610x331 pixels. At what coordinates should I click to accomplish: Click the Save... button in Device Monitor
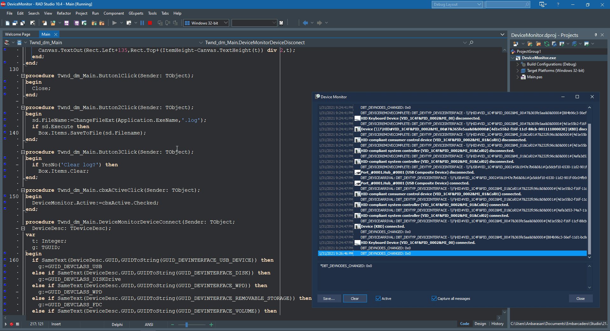click(x=329, y=299)
